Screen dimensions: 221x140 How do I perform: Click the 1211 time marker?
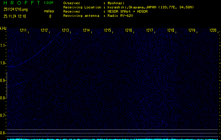24,31
